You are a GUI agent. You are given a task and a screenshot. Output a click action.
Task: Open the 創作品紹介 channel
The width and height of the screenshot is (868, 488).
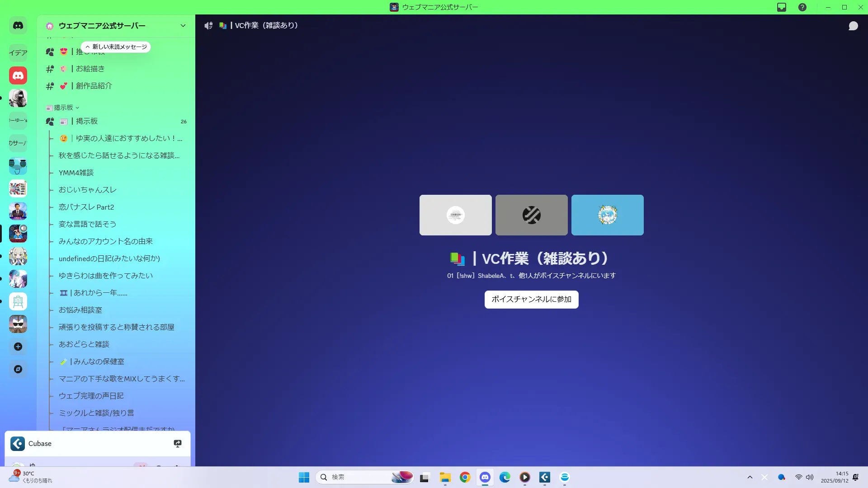pos(94,86)
